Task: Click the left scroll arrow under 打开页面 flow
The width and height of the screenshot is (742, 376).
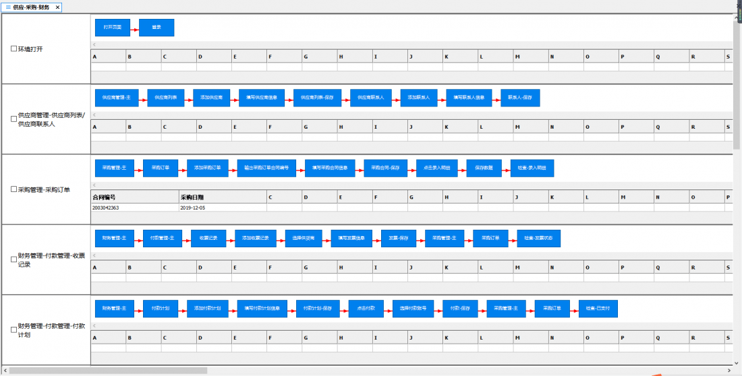Action: [x=94, y=45]
